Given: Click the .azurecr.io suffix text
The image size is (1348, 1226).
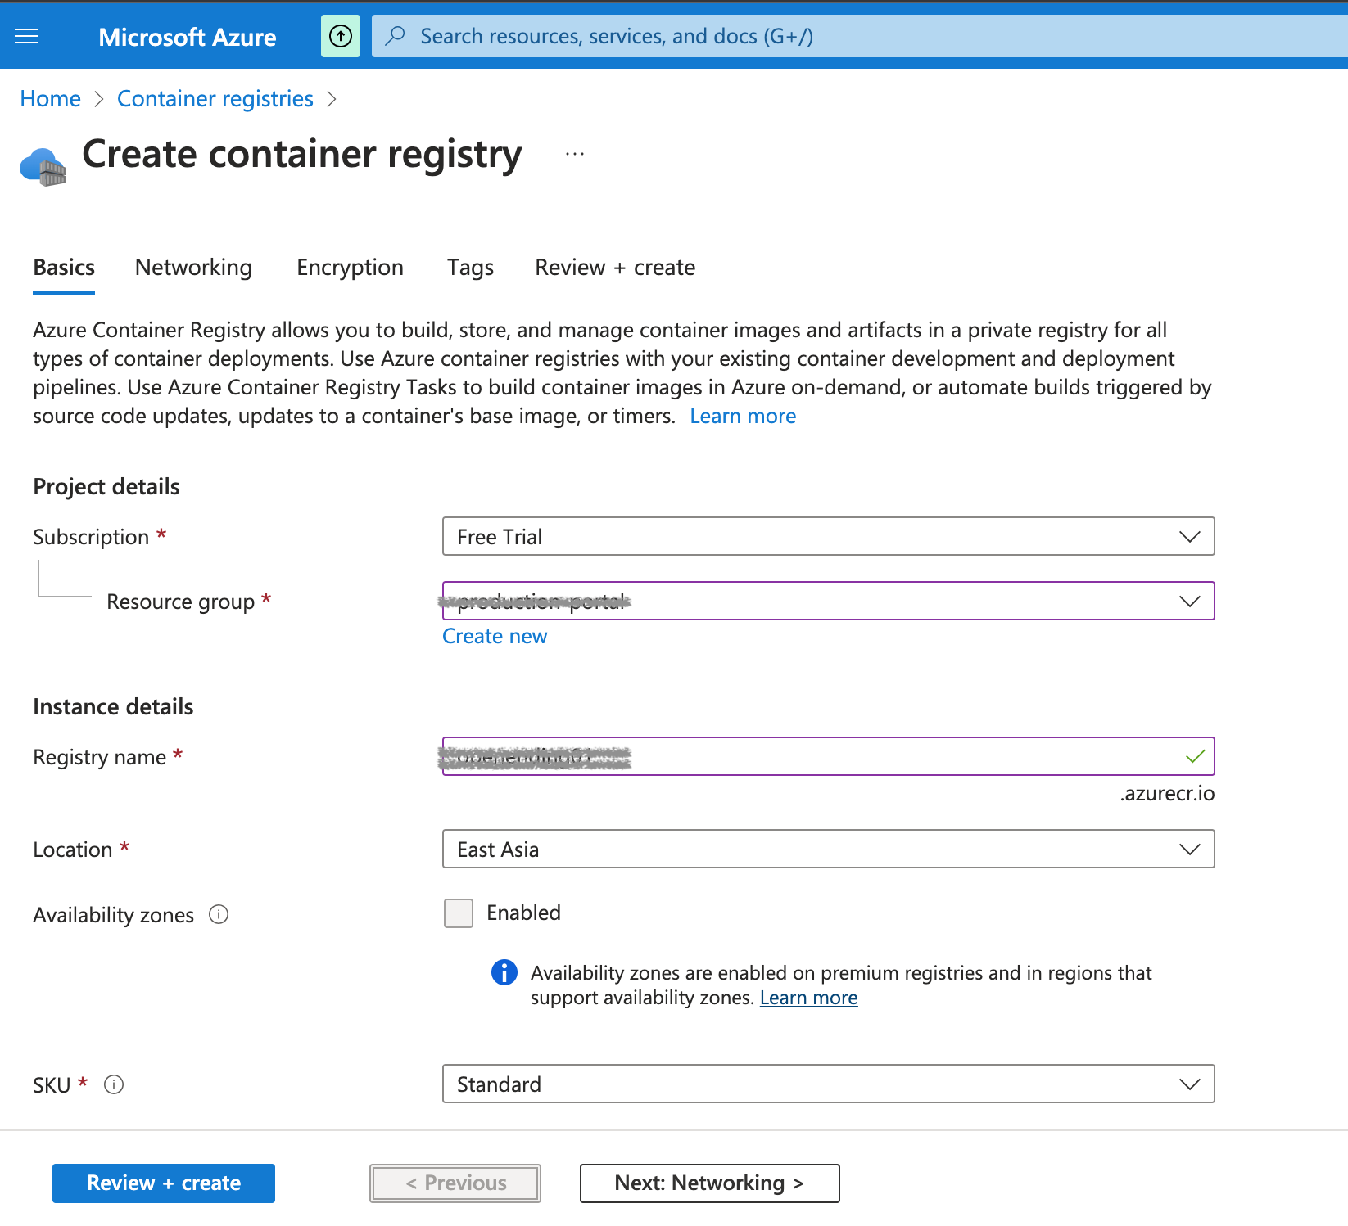Looking at the screenshot, I should click(1167, 793).
